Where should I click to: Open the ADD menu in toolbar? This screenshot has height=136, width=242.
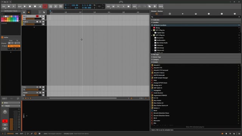(109, 6)
